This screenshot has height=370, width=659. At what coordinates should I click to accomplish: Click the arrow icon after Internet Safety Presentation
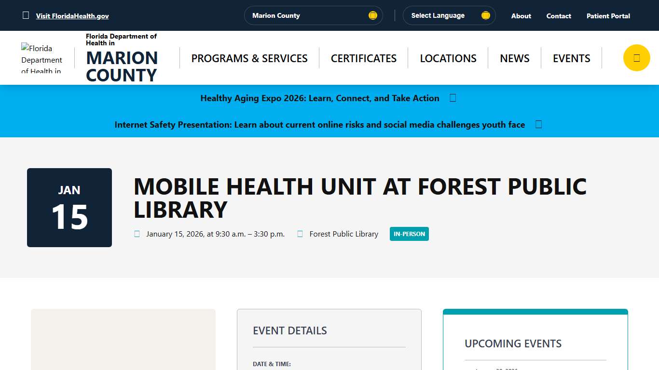pyautogui.click(x=538, y=124)
